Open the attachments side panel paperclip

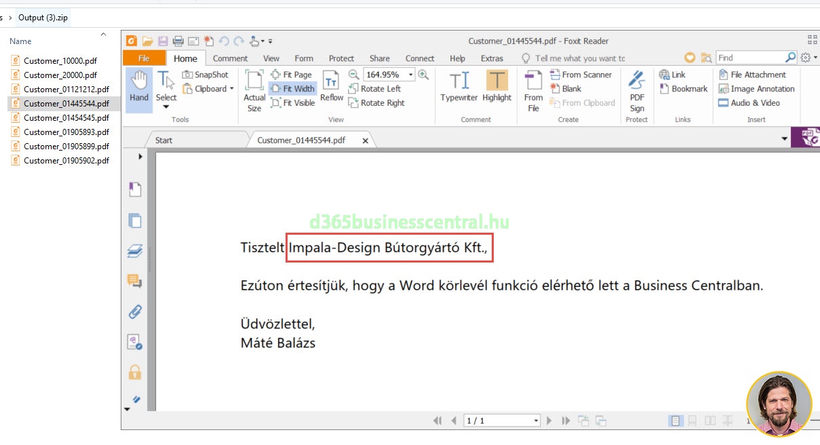[135, 312]
